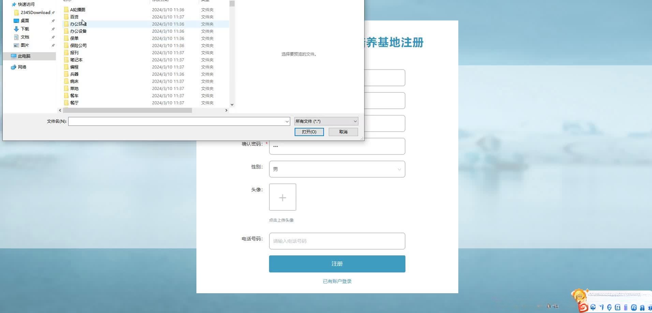
Task: Open 网络 in the sidebar
Action: tap(23, 67)
